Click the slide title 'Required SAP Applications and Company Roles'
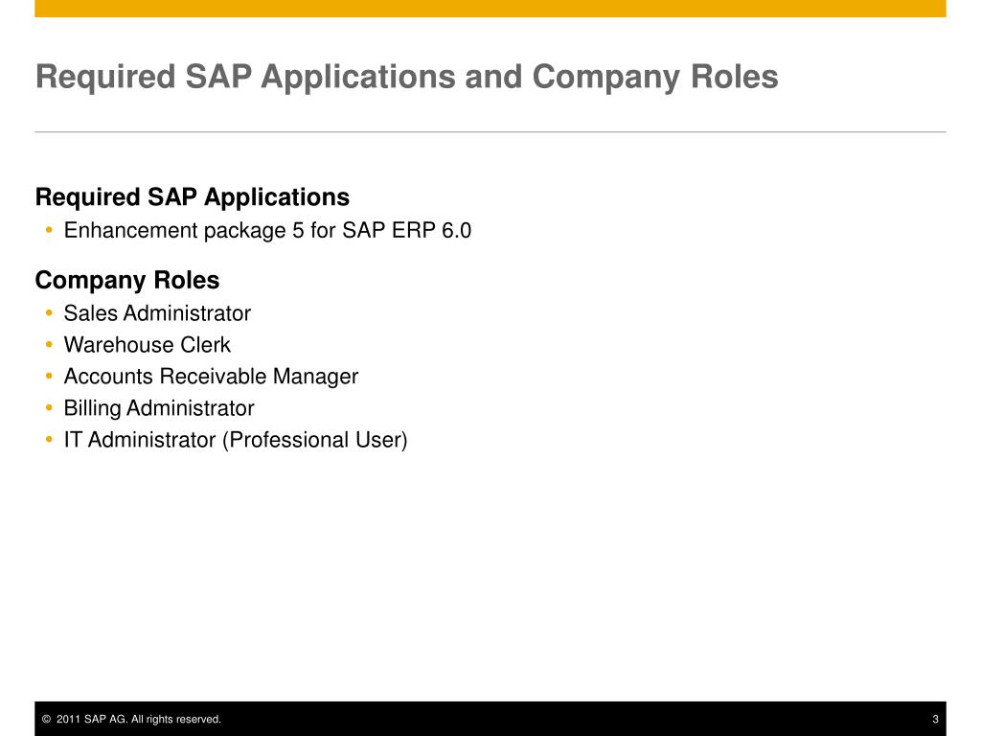This screenshot has height=736, width=981. pyautogui.click(x=406, y=78)
